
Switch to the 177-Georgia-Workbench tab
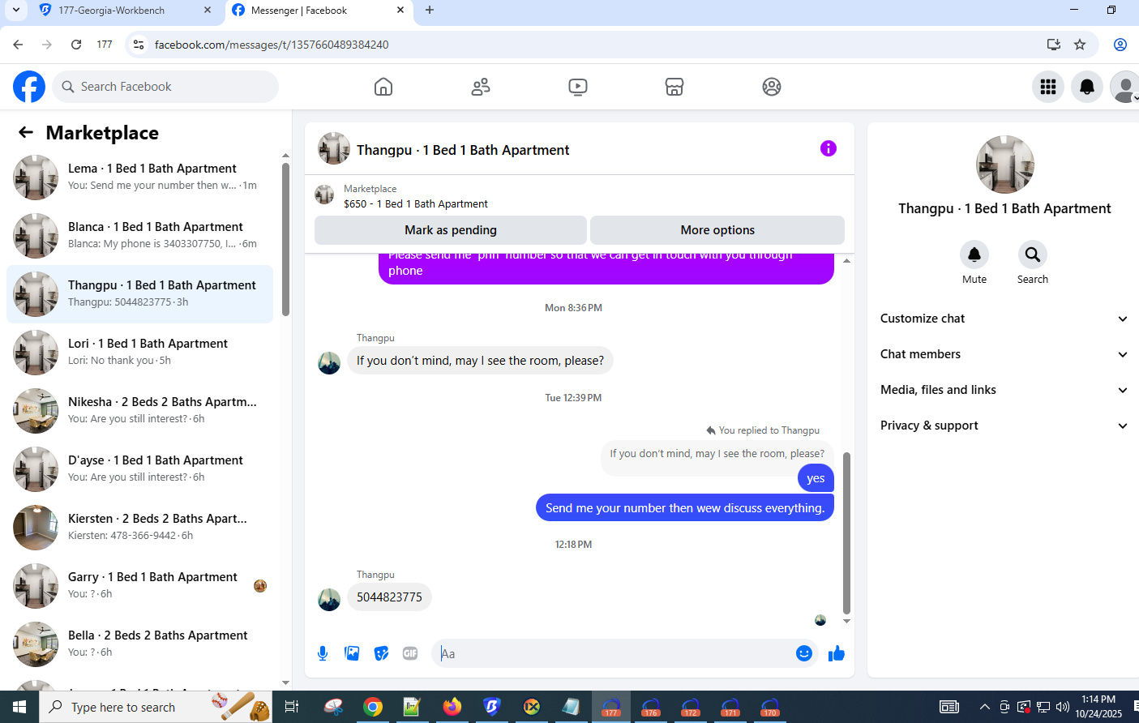point(125,11)
